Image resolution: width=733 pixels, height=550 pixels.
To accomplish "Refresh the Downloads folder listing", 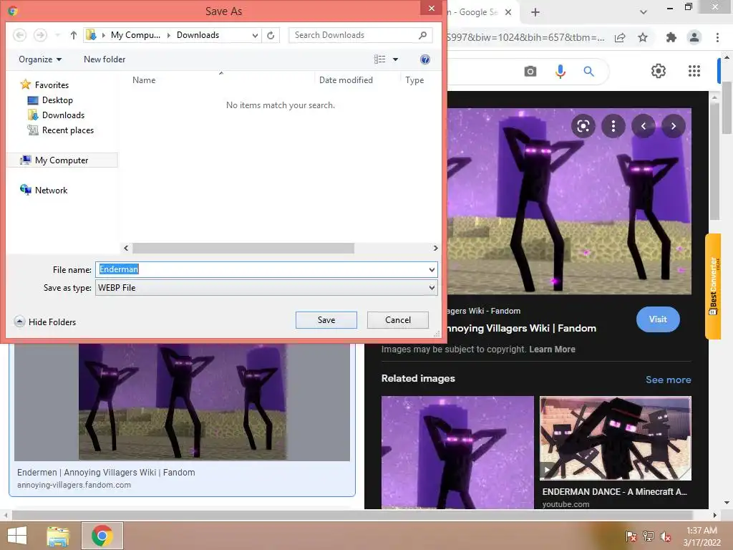I will pyautogui.click(x=271, y=35).
